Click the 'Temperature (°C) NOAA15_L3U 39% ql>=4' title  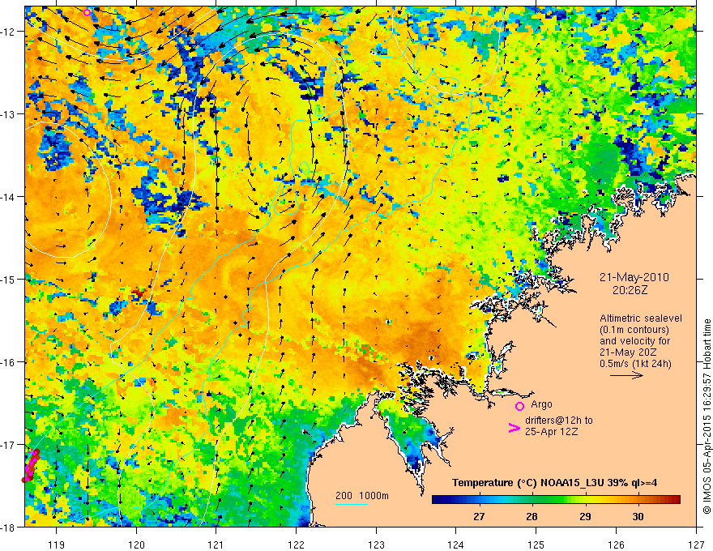click(554, 483)
